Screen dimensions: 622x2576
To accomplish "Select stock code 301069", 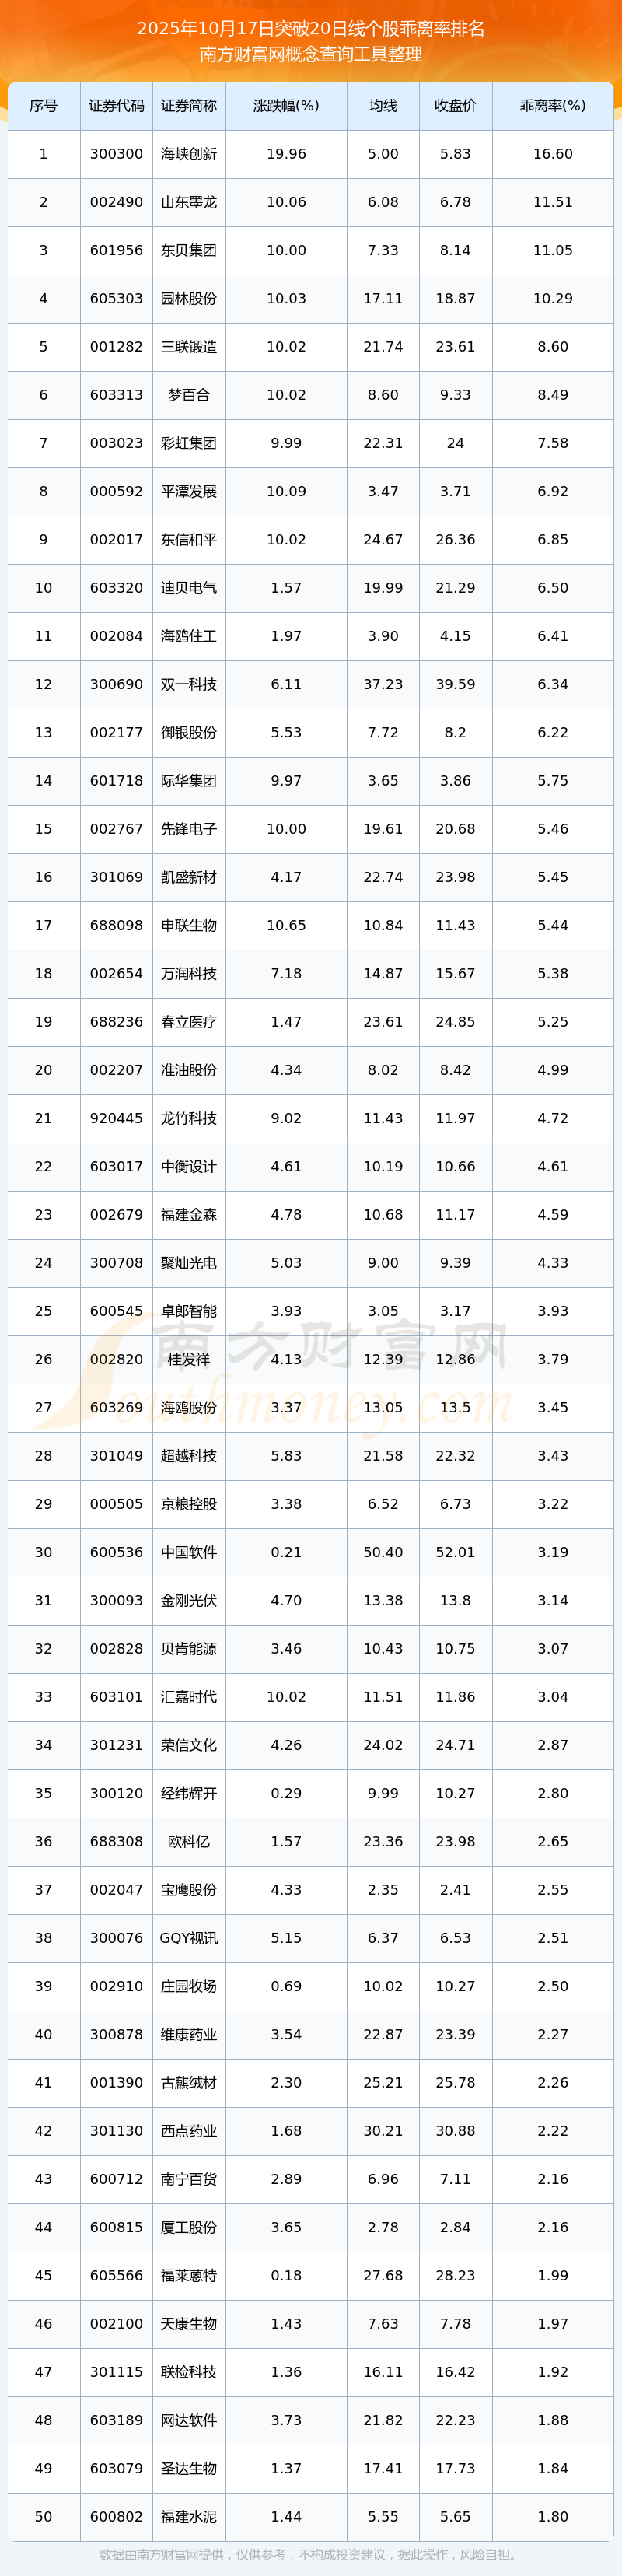I will coord(116,877).
